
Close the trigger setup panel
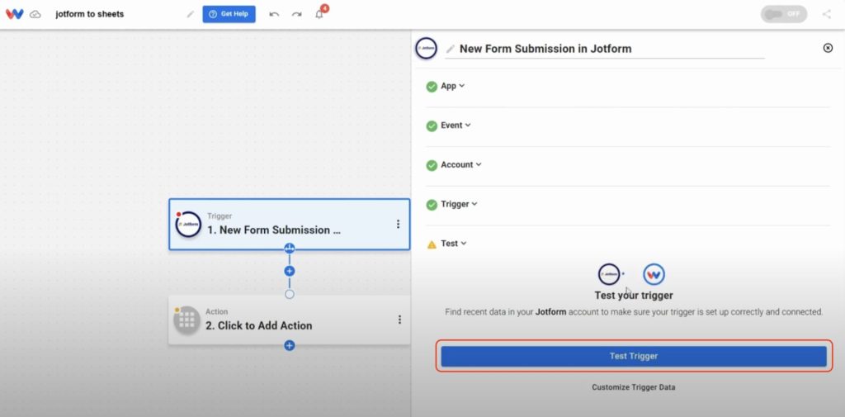(x=828, y=48)
